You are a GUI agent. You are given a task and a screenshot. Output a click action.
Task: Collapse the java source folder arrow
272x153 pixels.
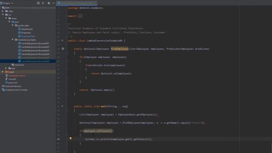tap(9, 22)
